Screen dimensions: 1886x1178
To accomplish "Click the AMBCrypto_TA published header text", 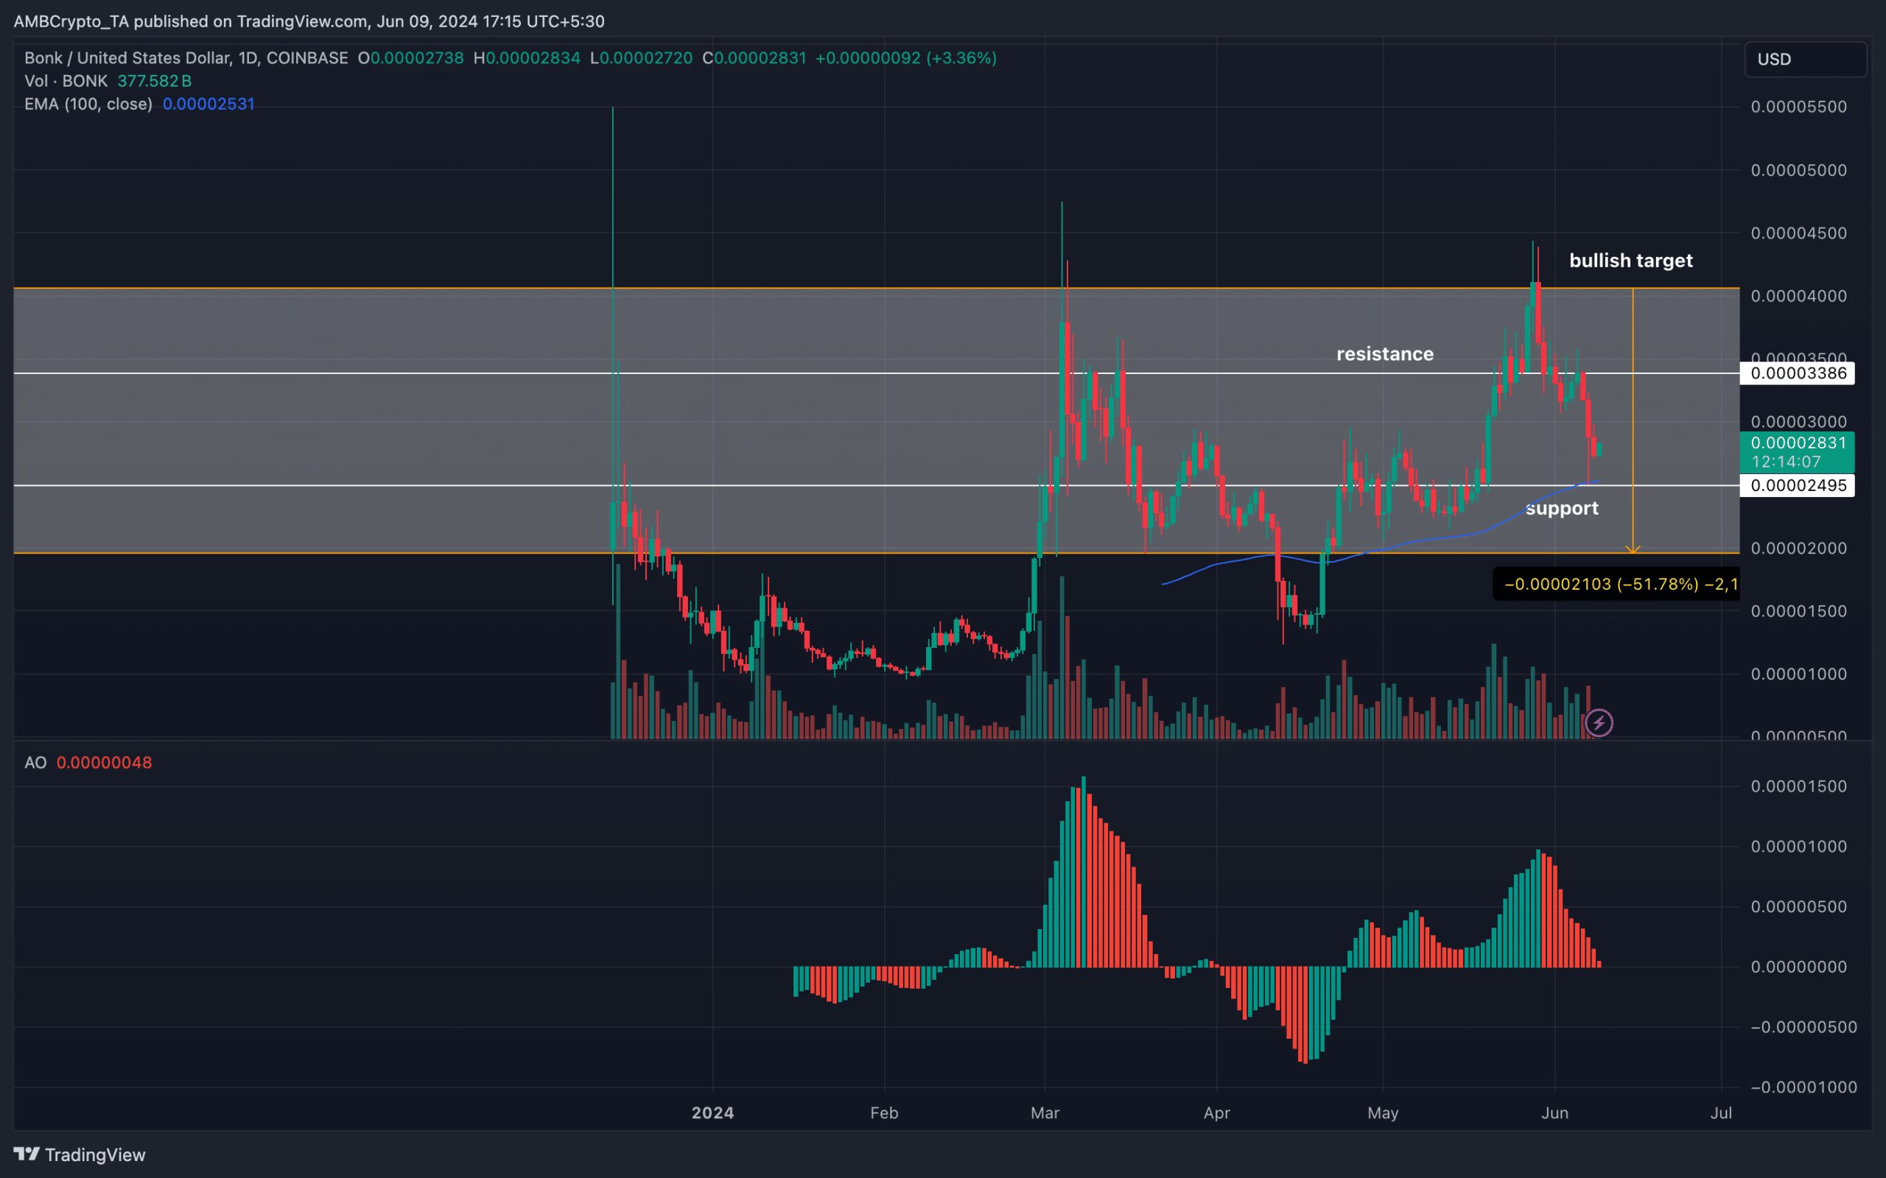I will pyautogui.click(x=309, y=21).
